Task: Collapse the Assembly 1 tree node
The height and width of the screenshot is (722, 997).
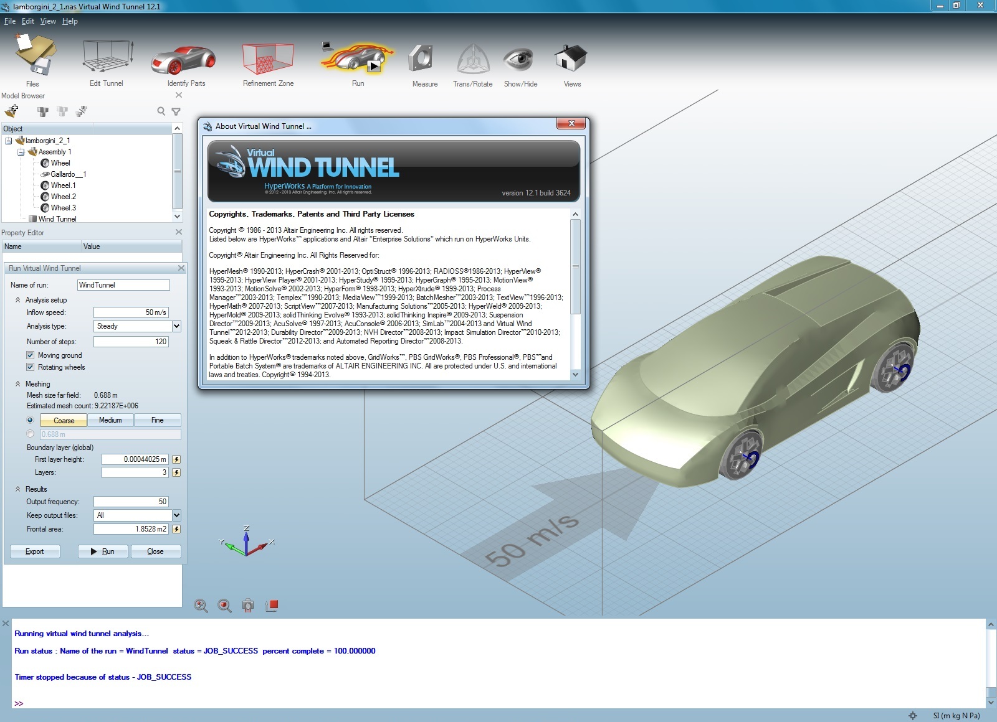Action: coord(21,152)
